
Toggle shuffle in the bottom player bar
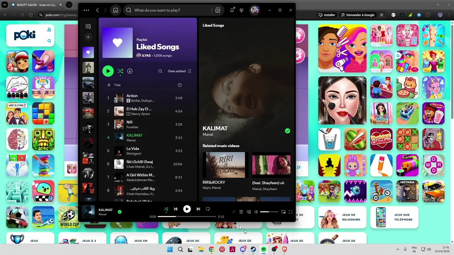[x=166, y=209]
